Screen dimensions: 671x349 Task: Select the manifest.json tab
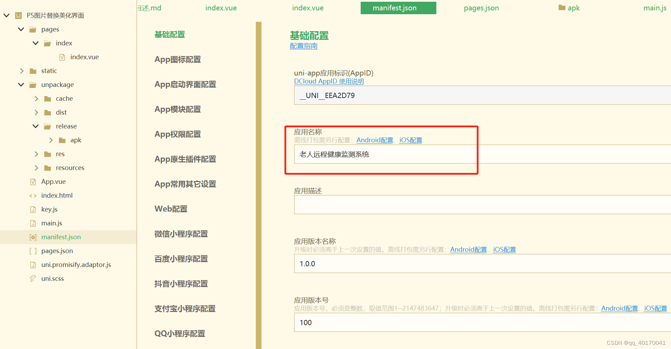click(x=399, y=8)
